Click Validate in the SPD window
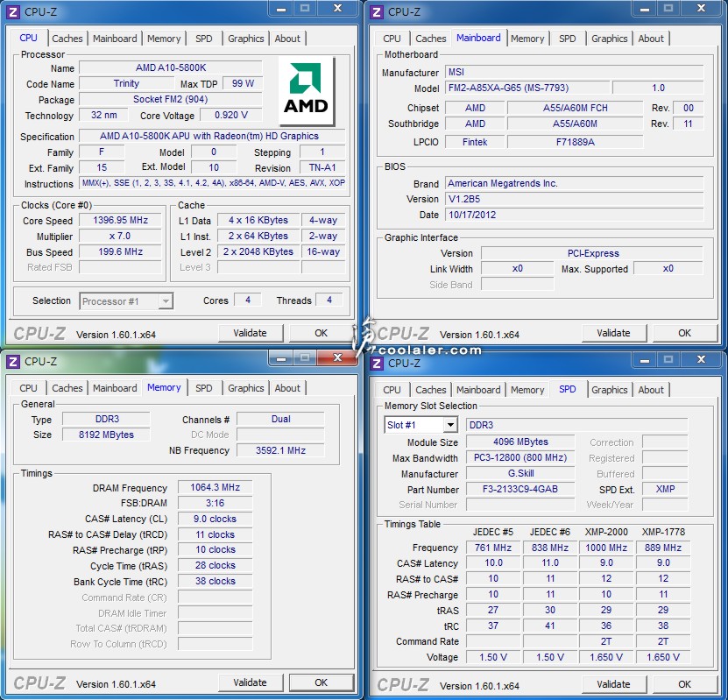The image size is (728, 700). pos(613,683)
